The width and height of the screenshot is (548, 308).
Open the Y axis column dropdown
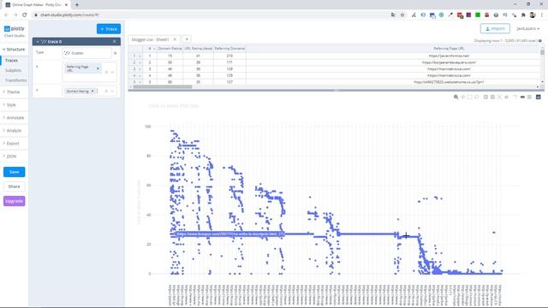point(112,92)
